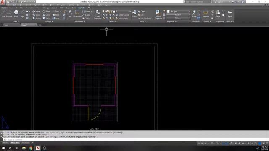
Task: Open the ByLayer color dropdown
Action: (179, 11)
